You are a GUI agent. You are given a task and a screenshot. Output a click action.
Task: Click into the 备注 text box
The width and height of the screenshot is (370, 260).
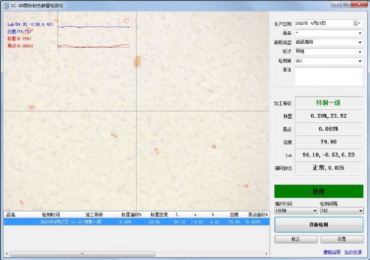[328, 76]
